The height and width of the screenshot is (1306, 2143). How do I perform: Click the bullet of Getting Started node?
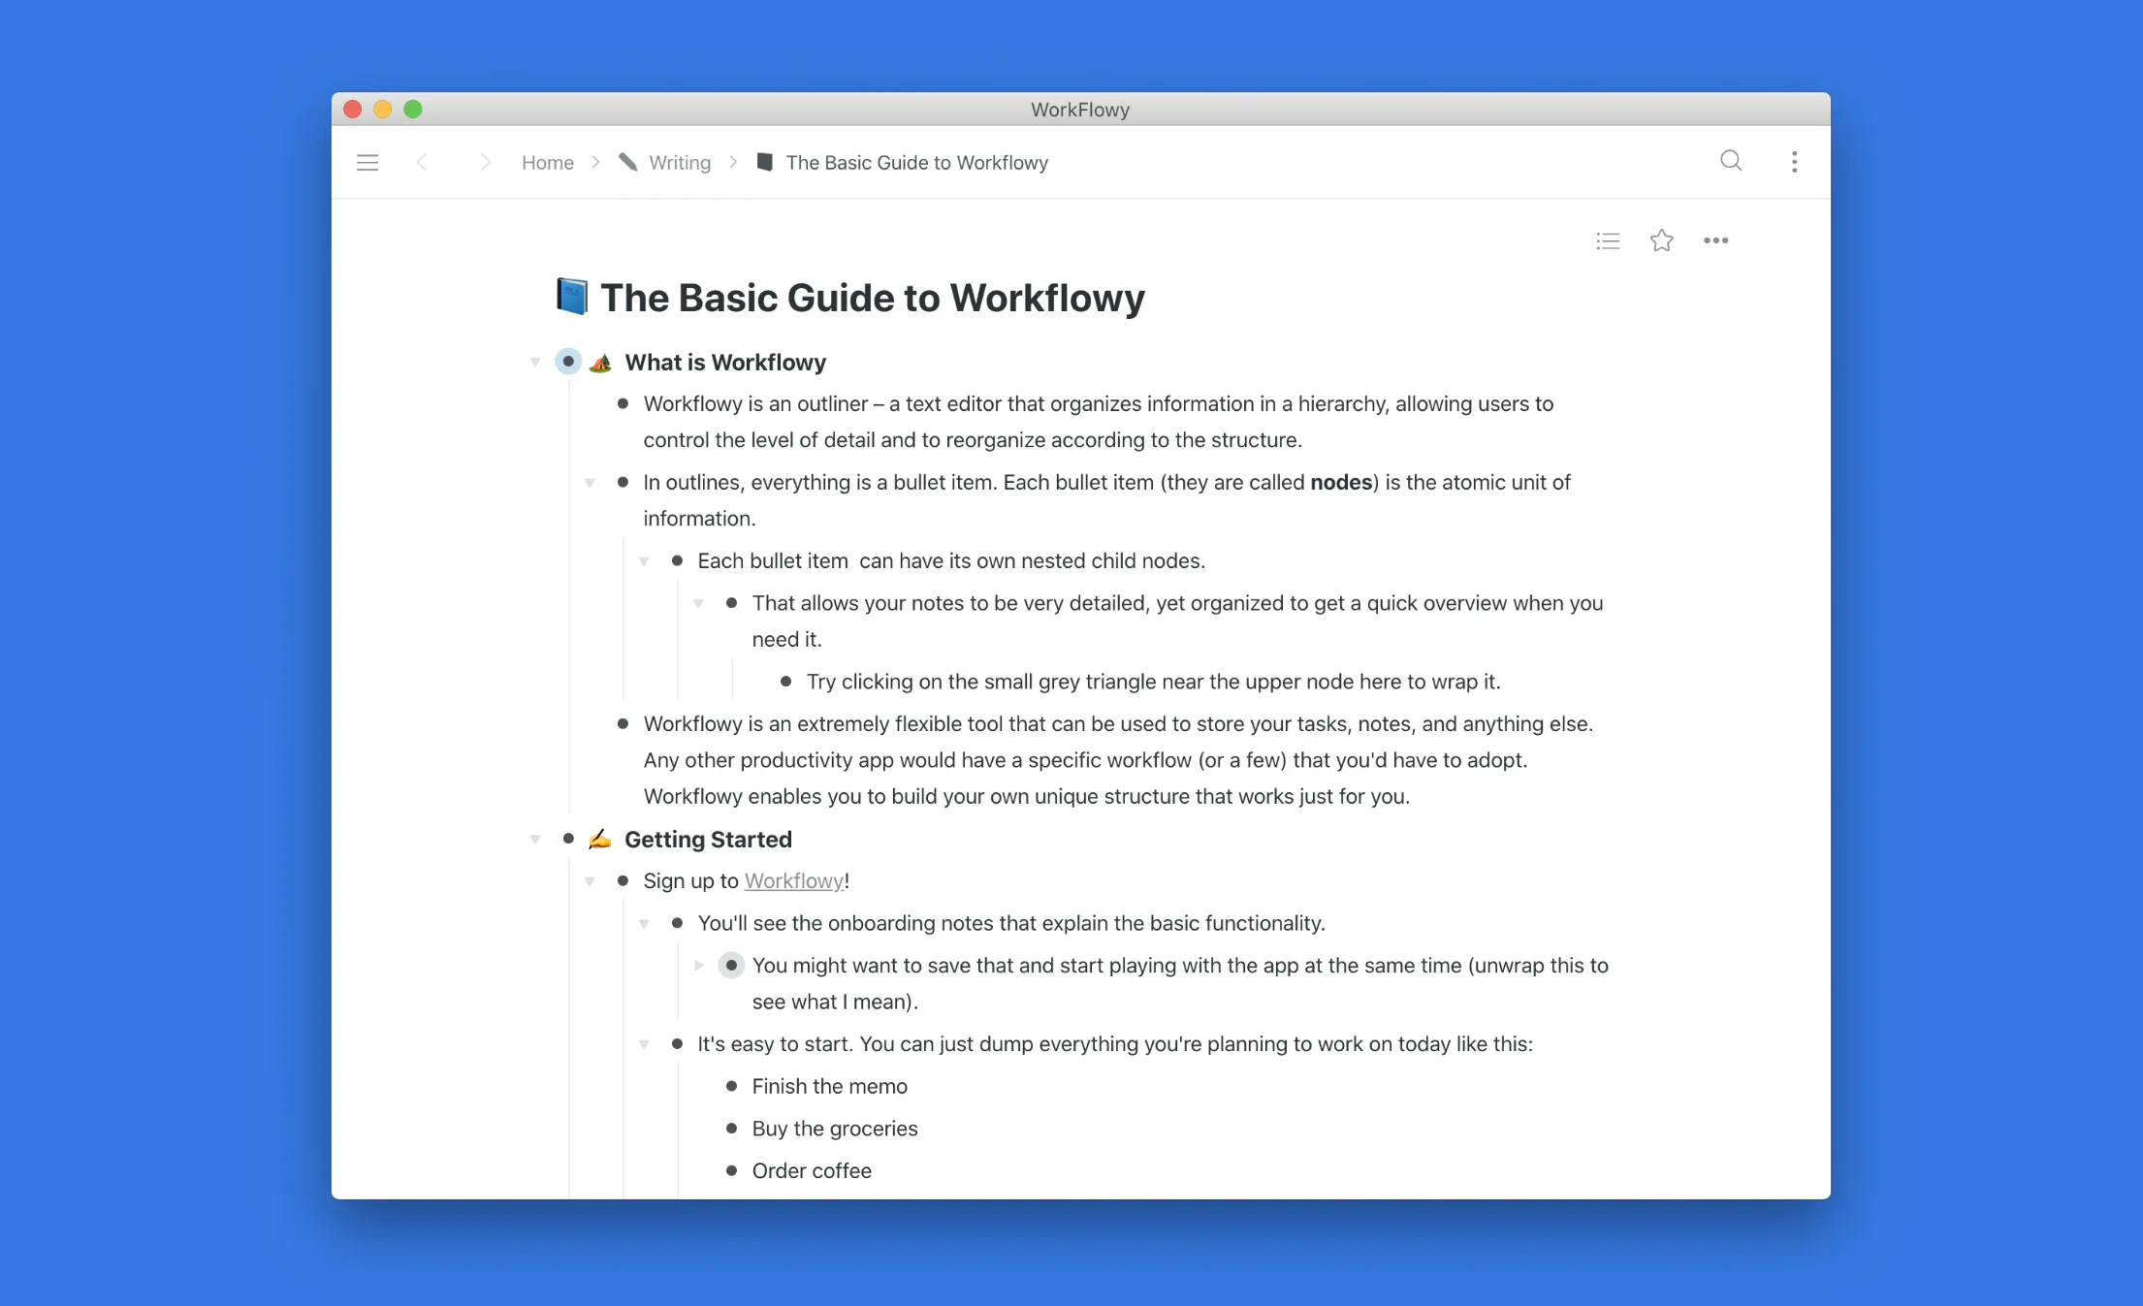tap(568, 839)
